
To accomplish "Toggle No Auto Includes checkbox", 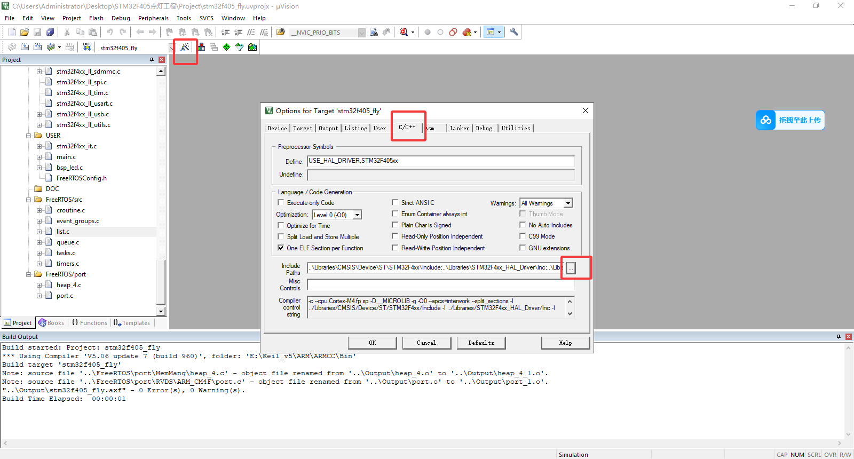I will [x=523, y=225].
